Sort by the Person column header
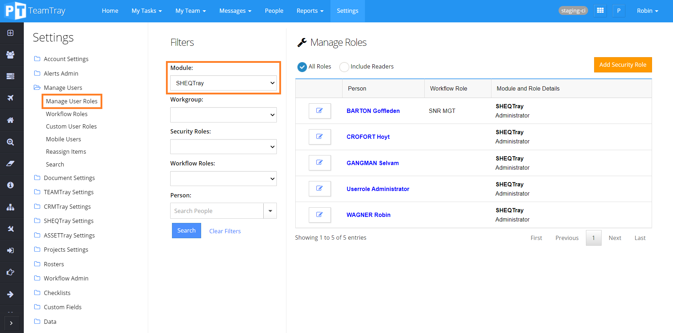673x333 pixels. [383, 88]
